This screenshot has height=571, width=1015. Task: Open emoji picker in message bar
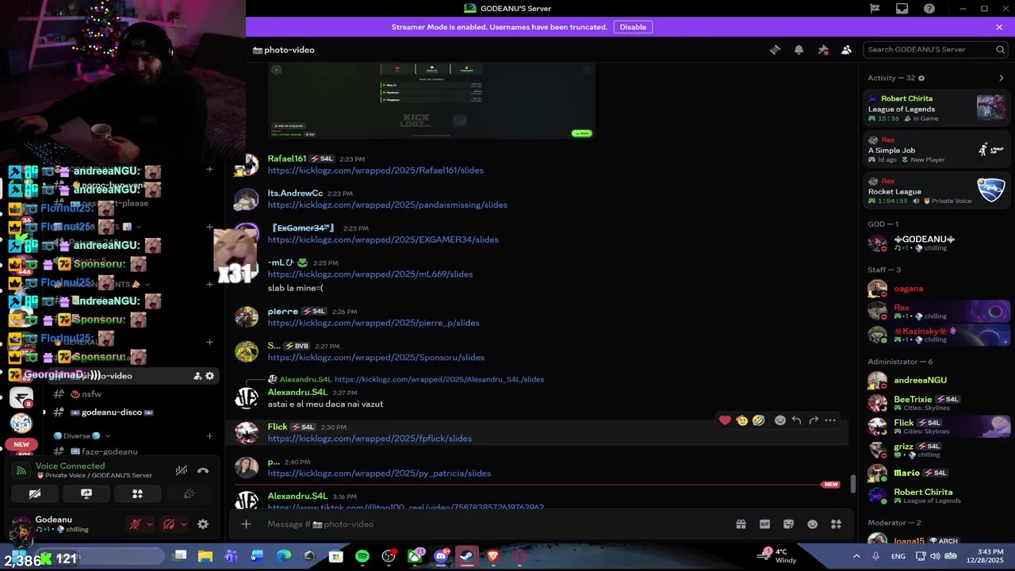click(812, 524)
